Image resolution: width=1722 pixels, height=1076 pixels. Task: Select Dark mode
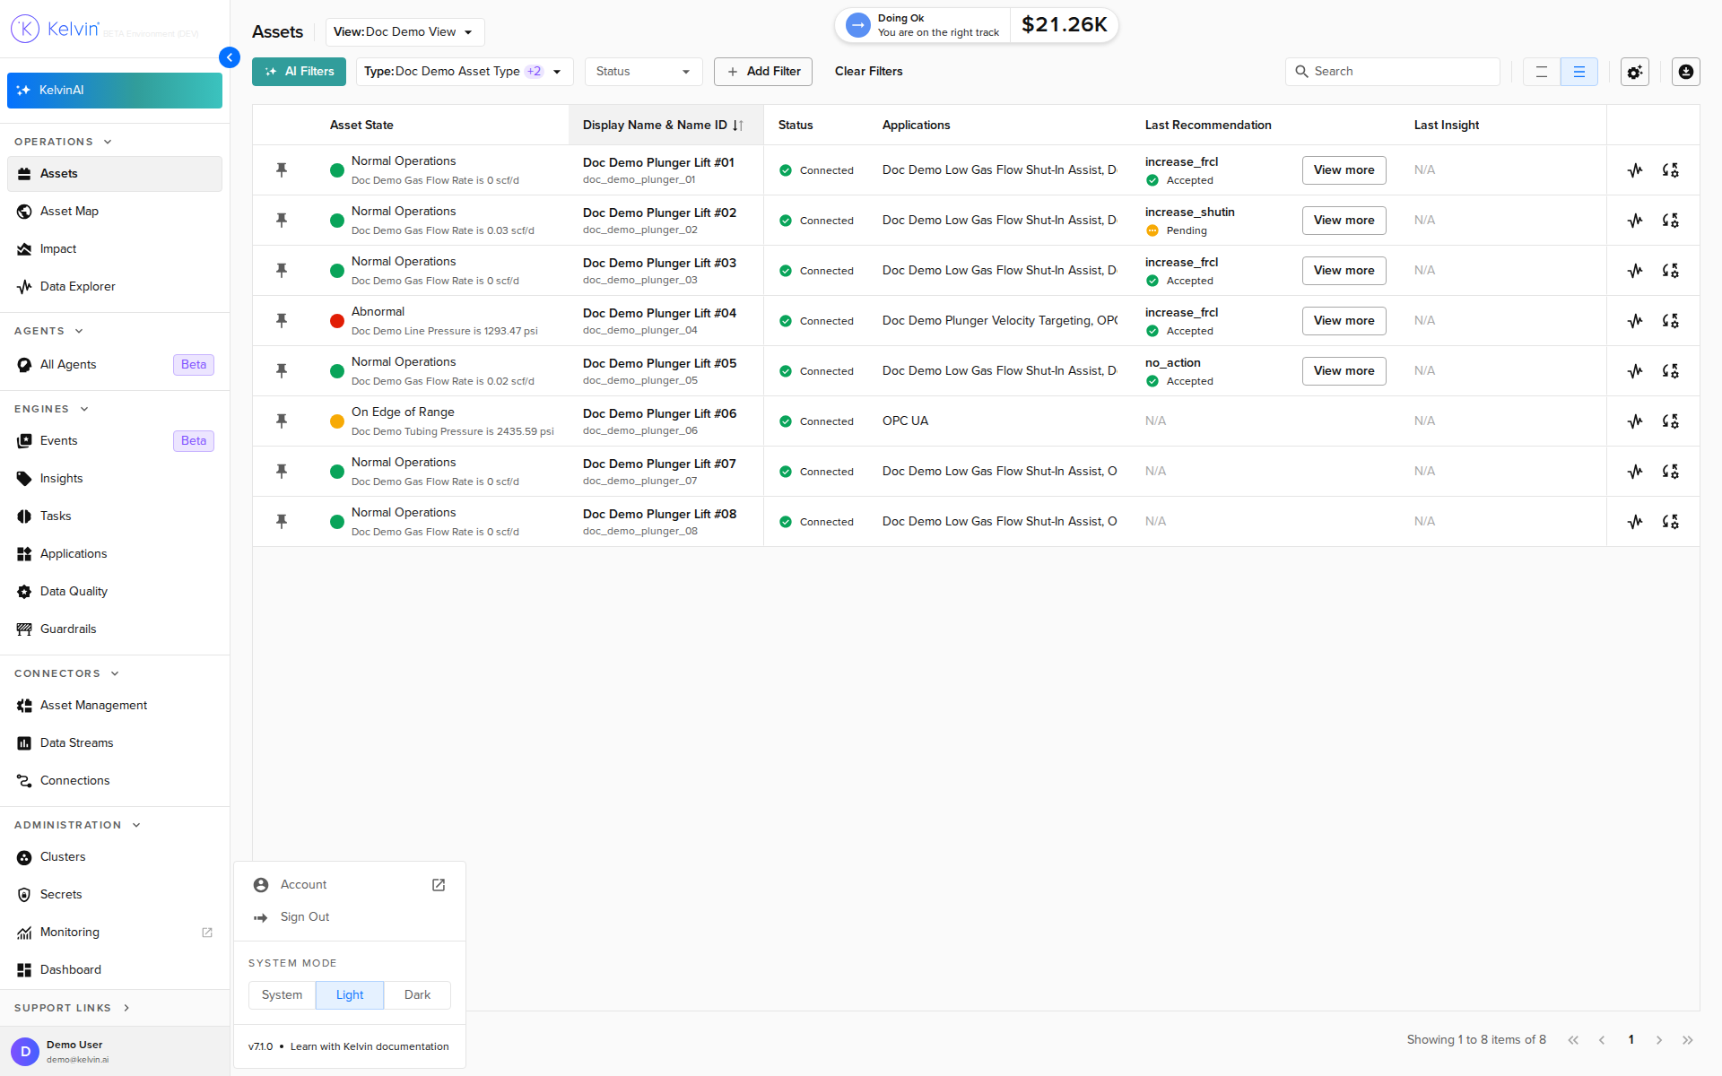(x=417, y=995)
